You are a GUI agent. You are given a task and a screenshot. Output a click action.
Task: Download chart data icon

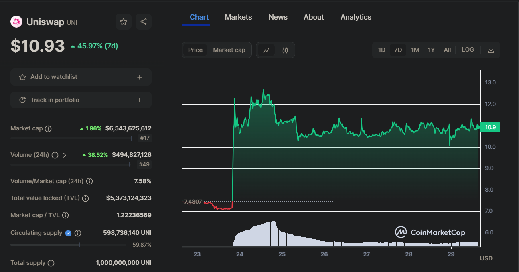point(491,50)
